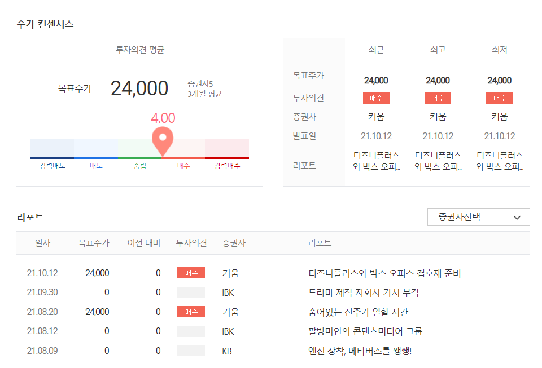Click KB in the 21.08.09 row
Screen dimensions: 542x368
pyautogui.click(x=227, y=351)
